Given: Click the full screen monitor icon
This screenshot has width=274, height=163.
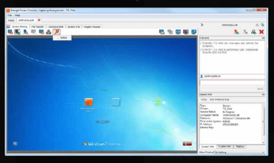Looking at the screenshot, I should [x=194, y=32].
